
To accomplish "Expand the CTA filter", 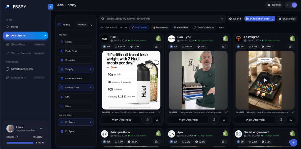I will pos(76,97).
